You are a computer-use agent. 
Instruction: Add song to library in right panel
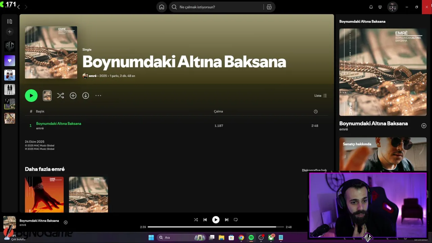pyautogui.click(x=424, y=126)
